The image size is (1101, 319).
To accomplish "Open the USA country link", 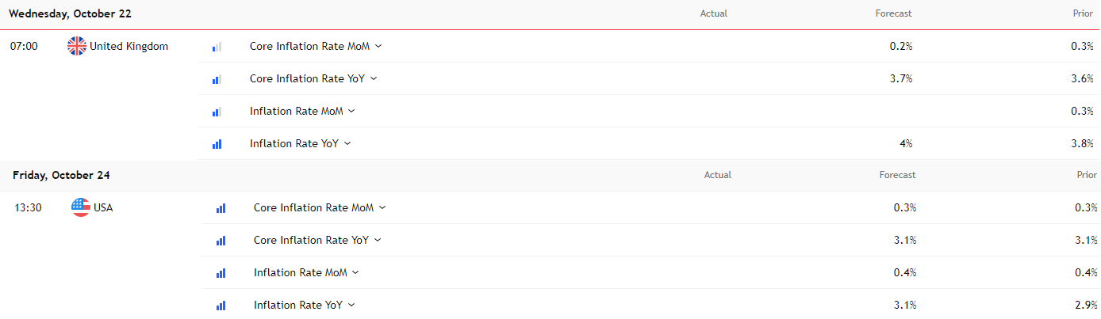I will pyautogui.click(x=103, y=207).
